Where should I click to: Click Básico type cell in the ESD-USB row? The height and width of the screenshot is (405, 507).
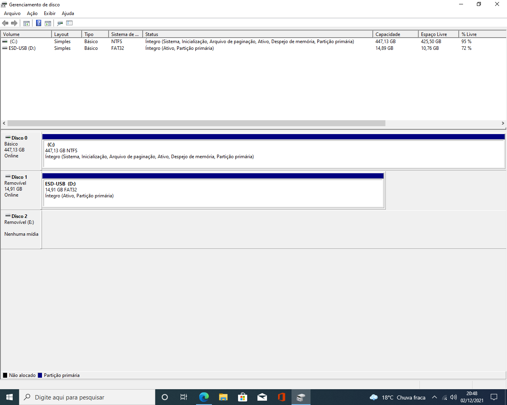[91, 48]
